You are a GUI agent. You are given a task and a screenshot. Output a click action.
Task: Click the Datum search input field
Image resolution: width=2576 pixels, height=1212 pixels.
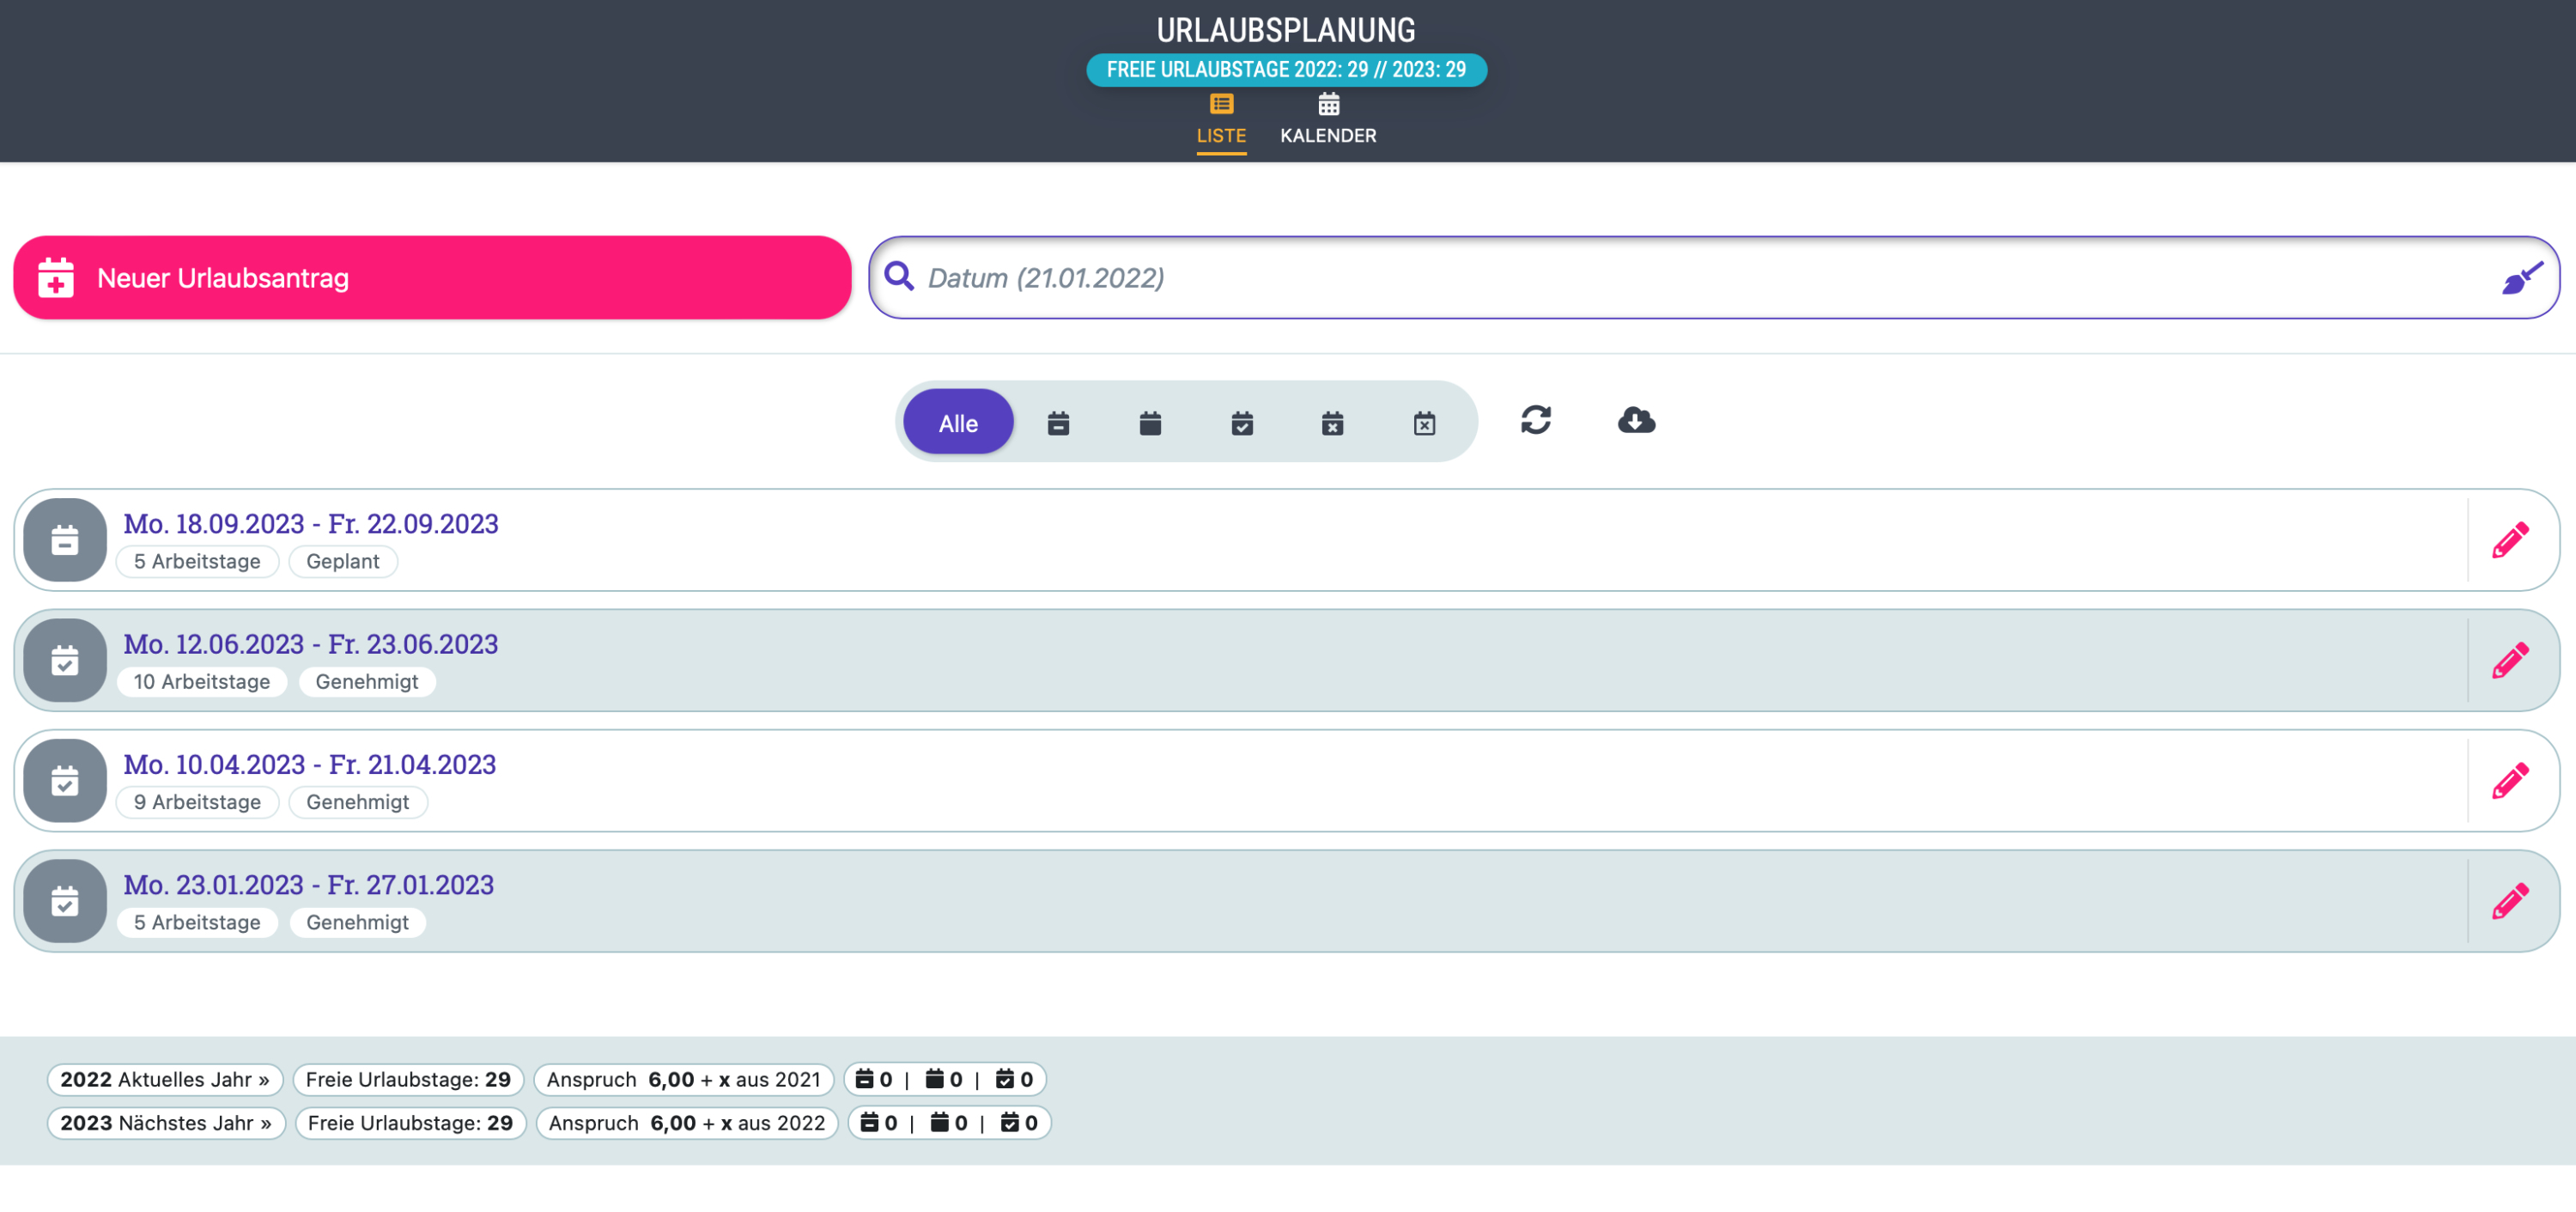coord(1700,277)
